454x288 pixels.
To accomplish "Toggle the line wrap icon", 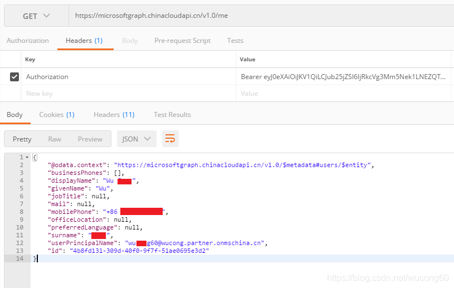I will (x=170, y=139).
